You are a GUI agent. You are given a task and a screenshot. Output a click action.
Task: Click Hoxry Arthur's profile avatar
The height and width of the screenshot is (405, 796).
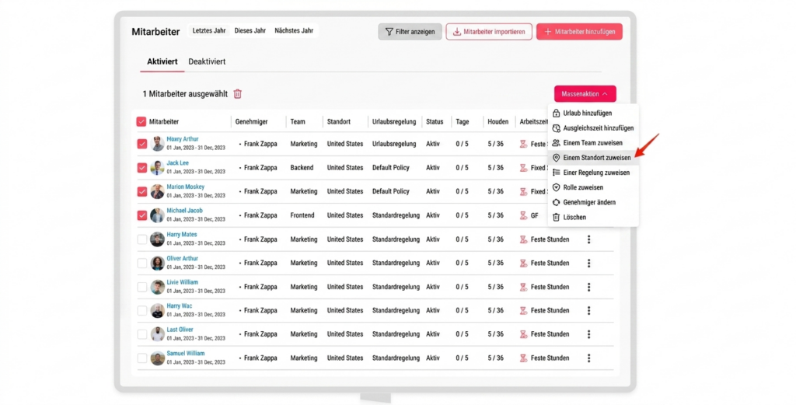[158, 144]
